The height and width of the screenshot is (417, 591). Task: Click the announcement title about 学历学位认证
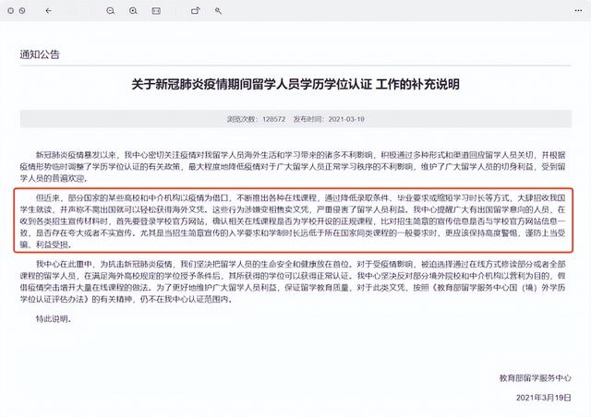coord(295,85)
